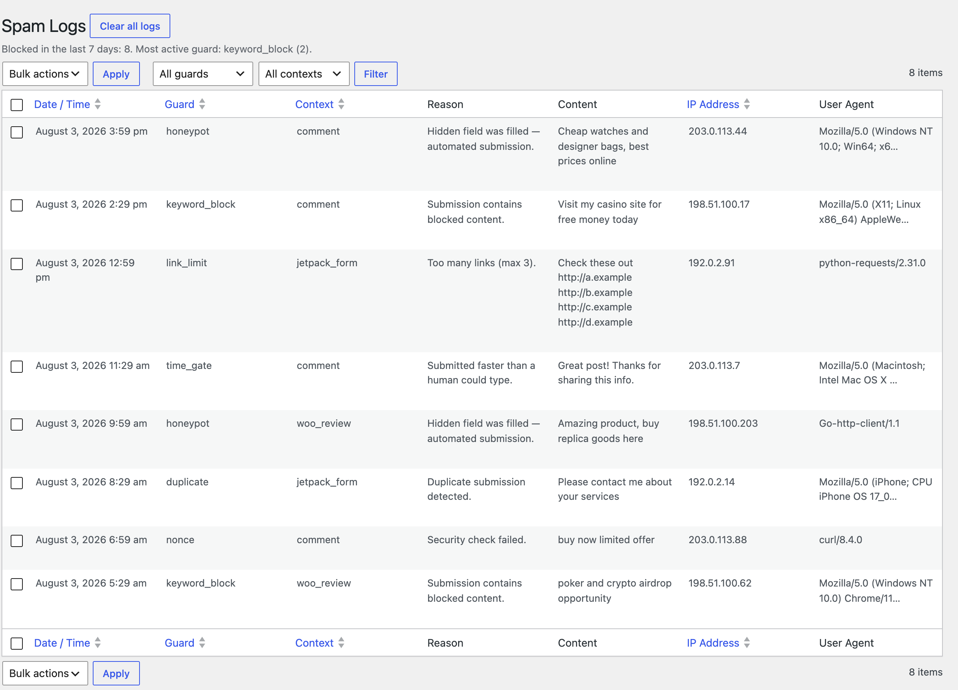Toggle select-all checkbox in table header
This screenshot has width=958, height=690.
click(x=16, y=105)
